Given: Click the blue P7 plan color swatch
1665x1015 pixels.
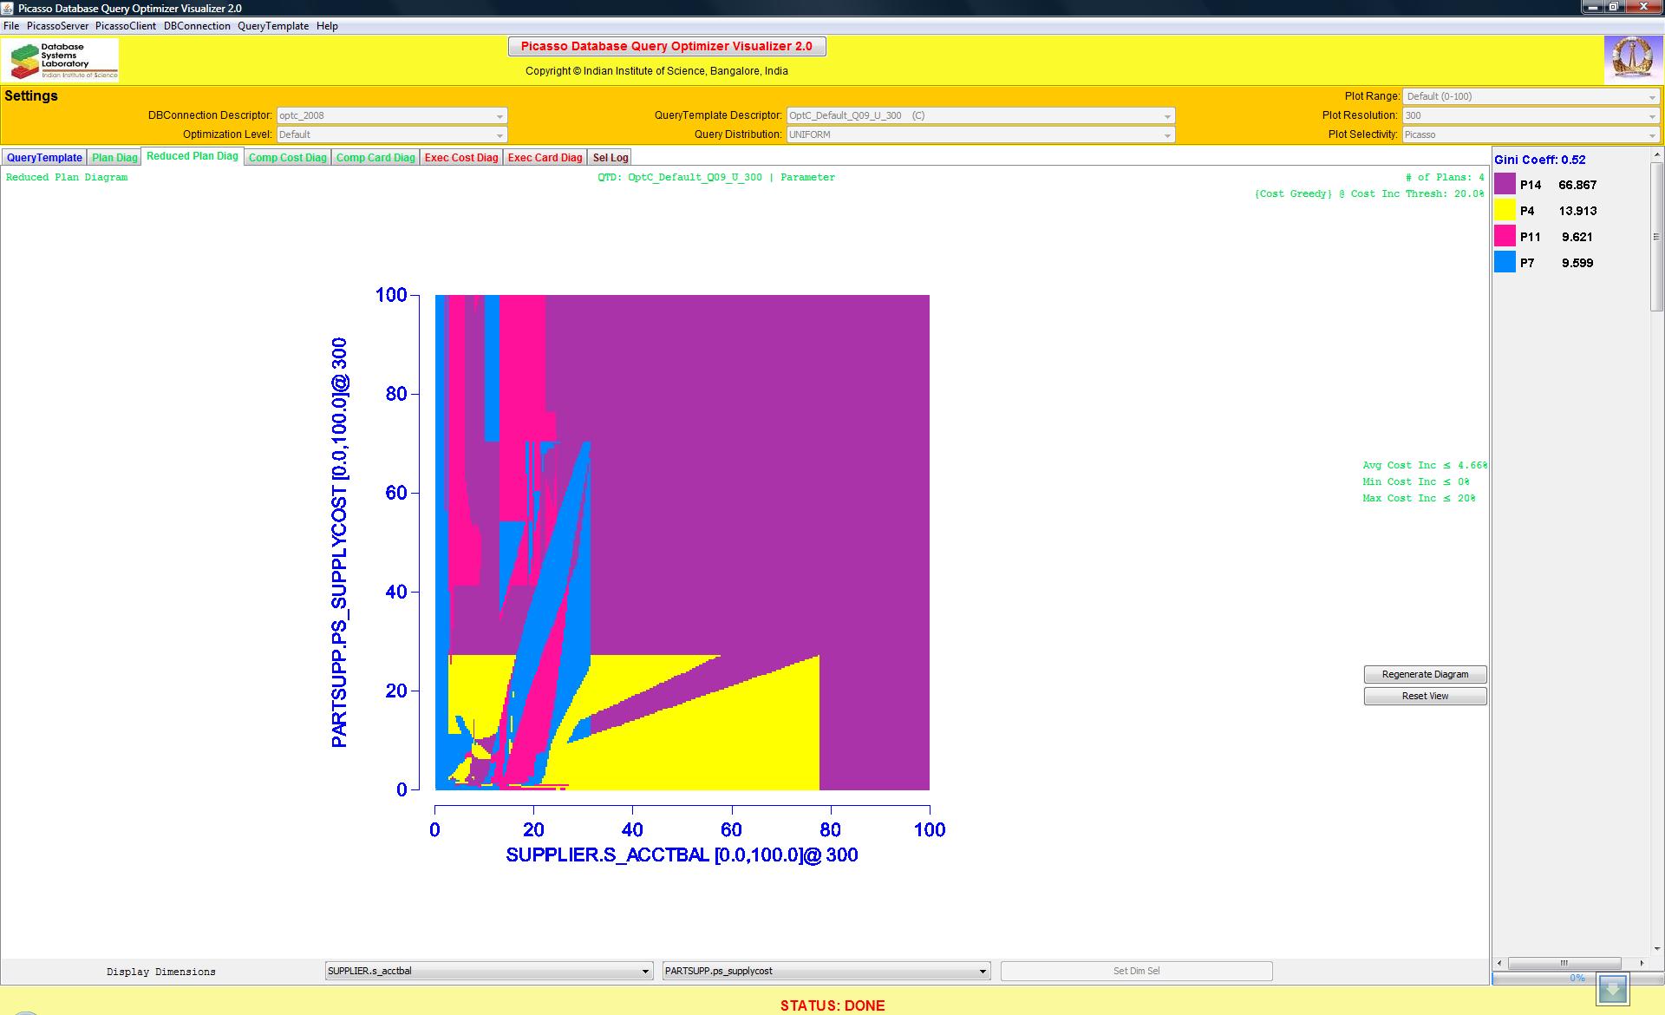Looking at the screenshot, I should pyautogui.click(x=1505, y=262).
